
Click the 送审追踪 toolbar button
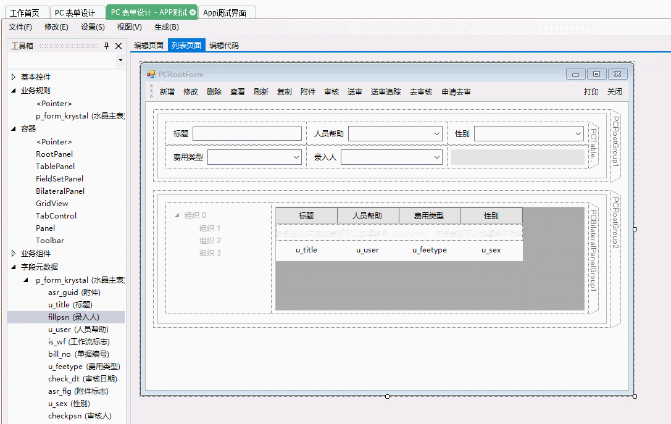pos(386,91)
